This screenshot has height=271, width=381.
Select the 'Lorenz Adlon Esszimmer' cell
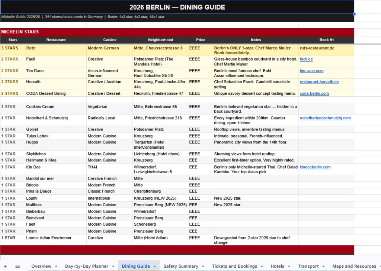[x=56, y=240]
